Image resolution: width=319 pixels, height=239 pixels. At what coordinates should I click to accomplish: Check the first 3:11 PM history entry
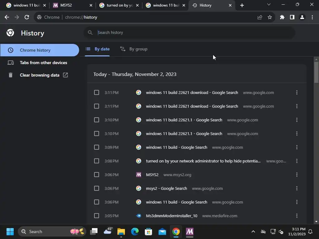(97, 92)
